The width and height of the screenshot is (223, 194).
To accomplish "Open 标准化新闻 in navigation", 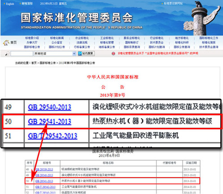I will [57, 38].
